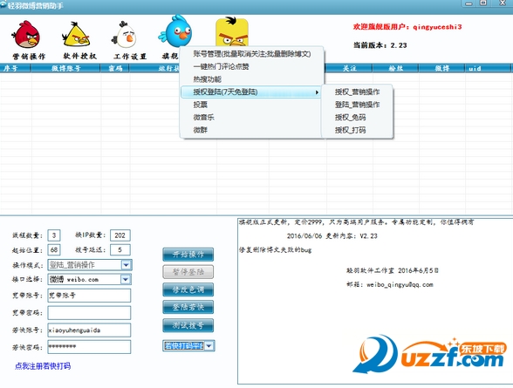Click the window title 轻羽微博营销助手
The height and width of the screenshot is (388, 513).
pyautogui.click(x=35, y=5)
